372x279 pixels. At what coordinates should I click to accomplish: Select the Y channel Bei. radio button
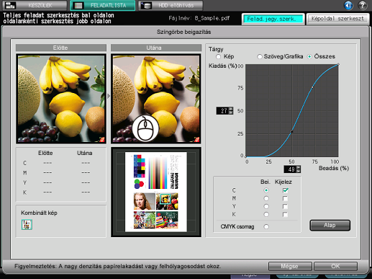(266, 206)
